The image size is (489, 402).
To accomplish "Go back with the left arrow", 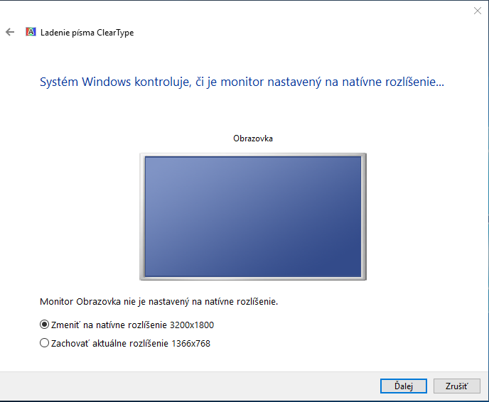I will [x=10, y=32].
